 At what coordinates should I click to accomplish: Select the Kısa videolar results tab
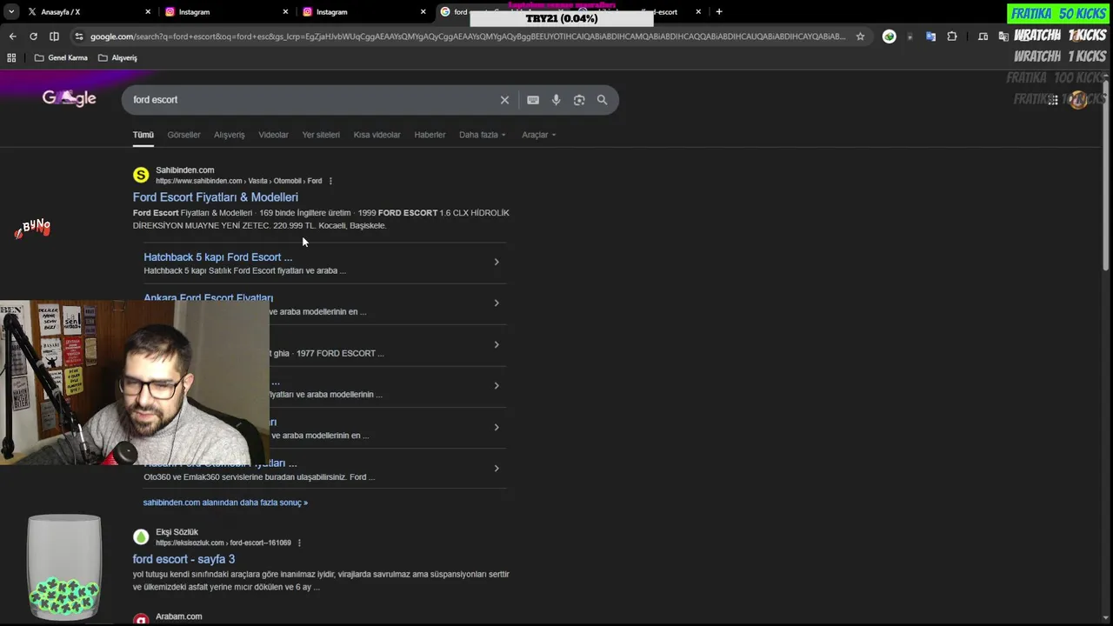(x=377, y=135)
